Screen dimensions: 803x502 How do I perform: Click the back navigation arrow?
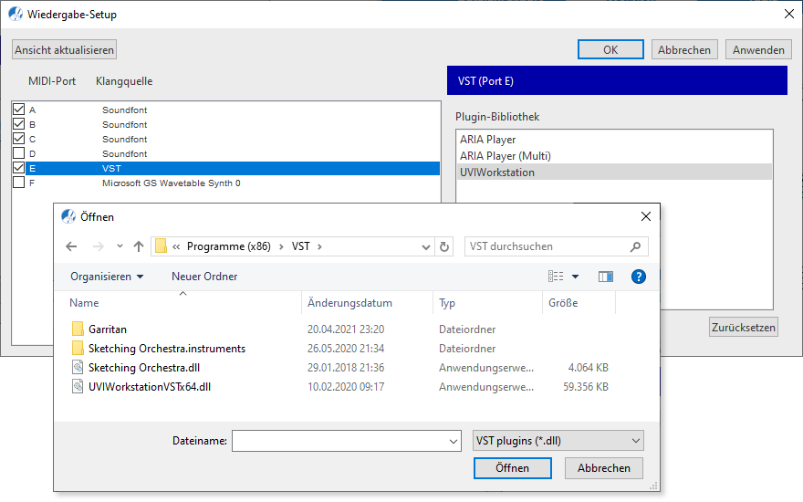click(72, 246)
